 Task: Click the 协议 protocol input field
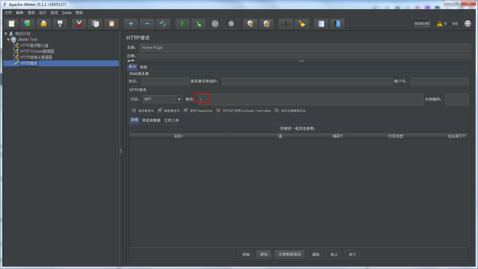coord(165,81)
